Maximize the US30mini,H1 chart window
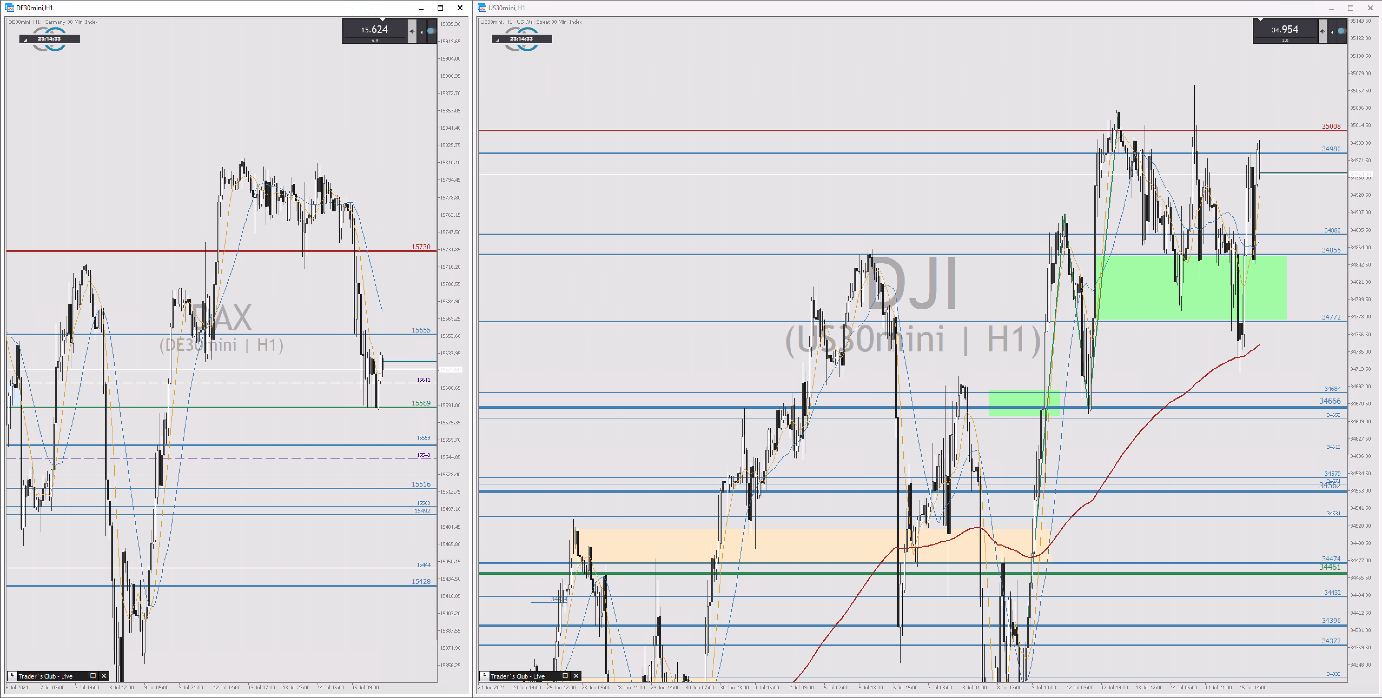This screenshot has height=698, width=1382. pos(1350,8)
